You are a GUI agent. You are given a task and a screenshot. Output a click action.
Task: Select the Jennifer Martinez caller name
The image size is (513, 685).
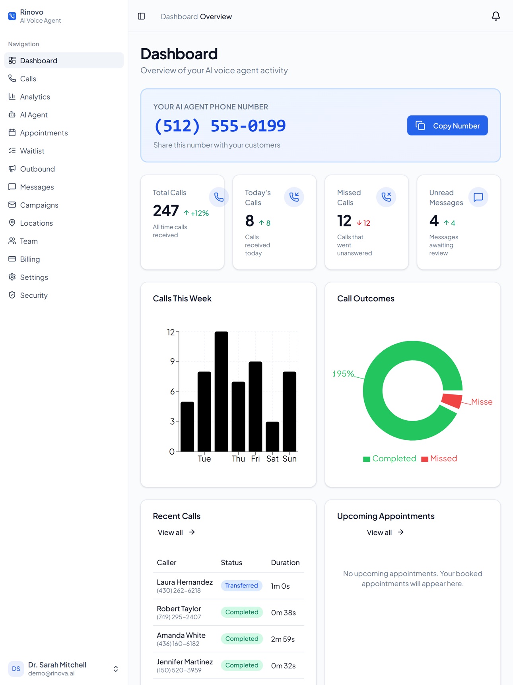(185, 662)
